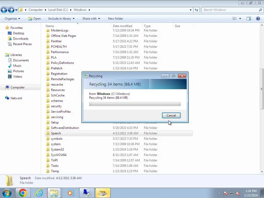The image size is (264, 198).
Task: Select the Tasks folder row
Action: 119,166
